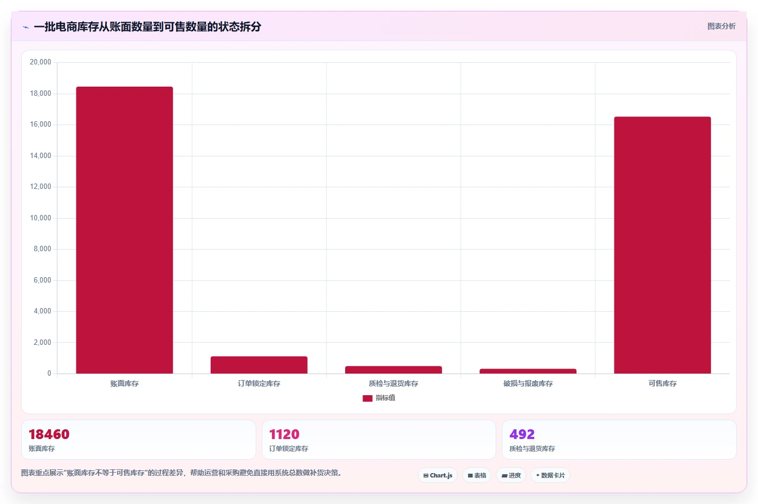Click the lightning icon beside the title

25,27
